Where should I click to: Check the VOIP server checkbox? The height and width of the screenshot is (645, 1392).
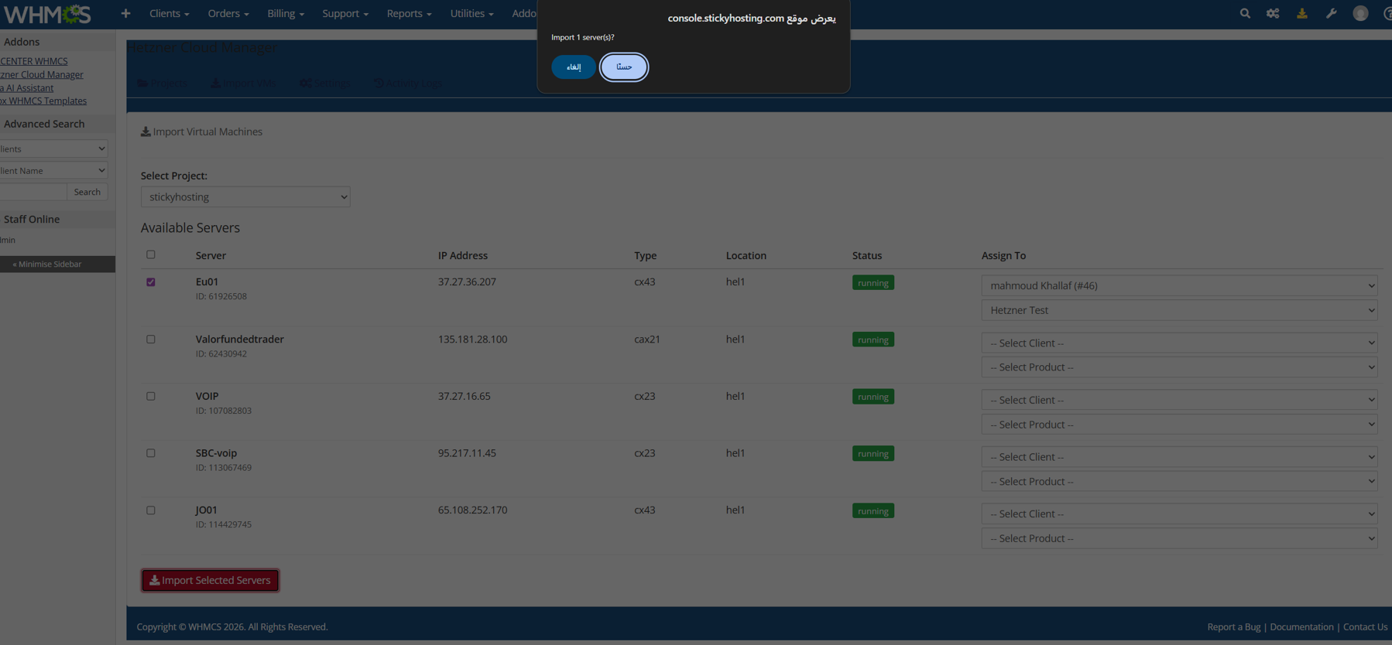point(151,396)
